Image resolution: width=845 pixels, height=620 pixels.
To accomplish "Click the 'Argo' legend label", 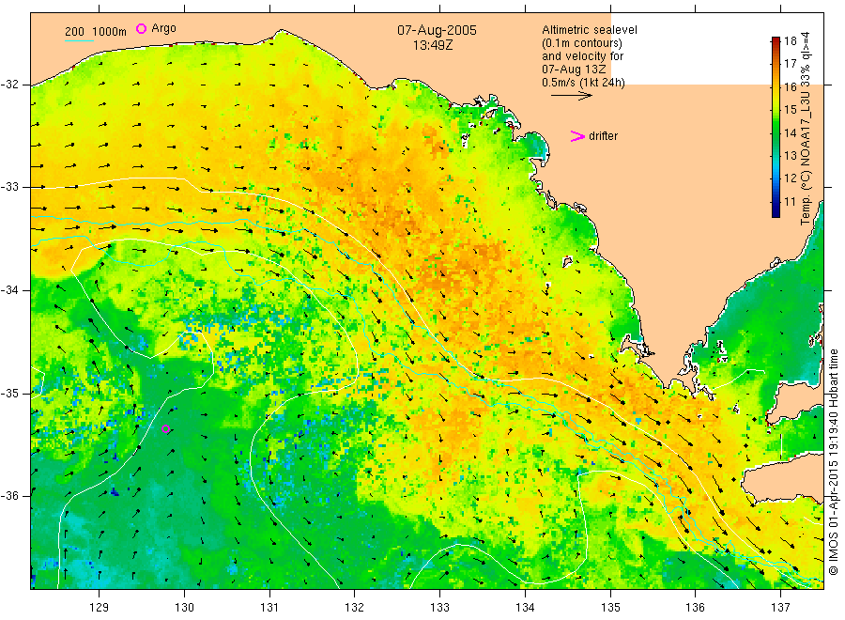I will (163, 28).
